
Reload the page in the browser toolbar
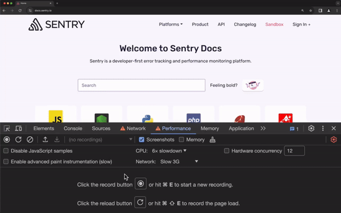tap(20, 10)
